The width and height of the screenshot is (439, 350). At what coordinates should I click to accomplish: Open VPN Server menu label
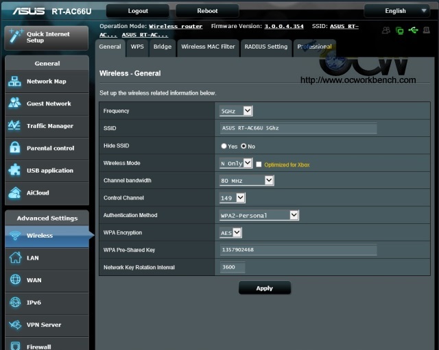44,325
